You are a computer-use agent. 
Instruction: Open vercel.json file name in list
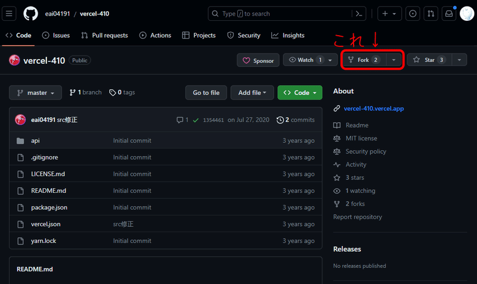[46, 224]
